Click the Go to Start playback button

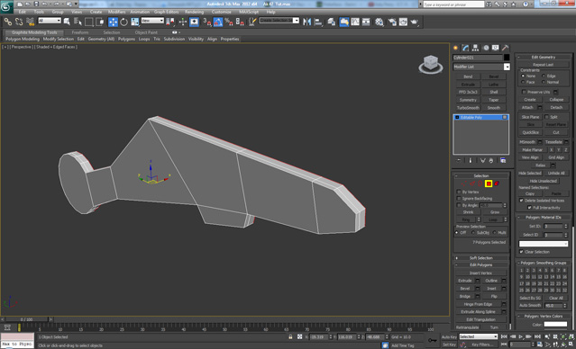505,336
